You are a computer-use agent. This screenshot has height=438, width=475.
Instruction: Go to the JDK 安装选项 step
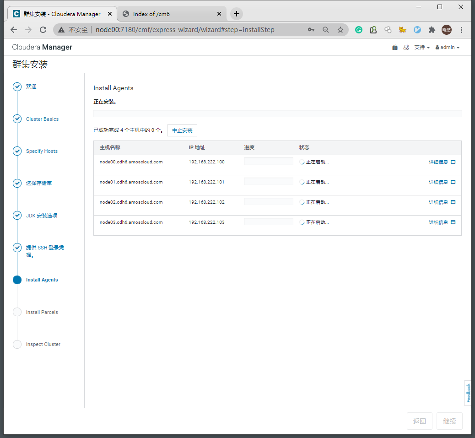42,216
